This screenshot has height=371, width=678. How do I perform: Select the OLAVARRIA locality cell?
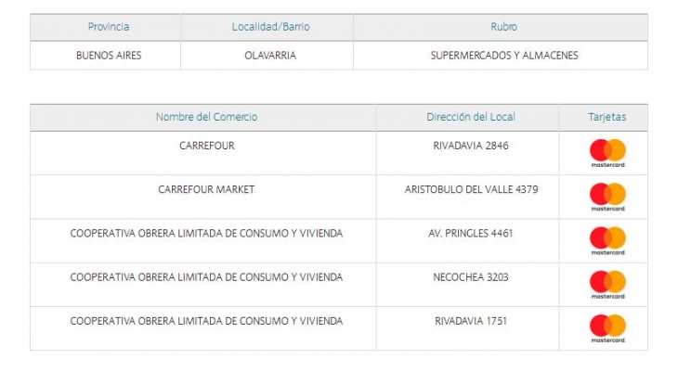(270, 56)
